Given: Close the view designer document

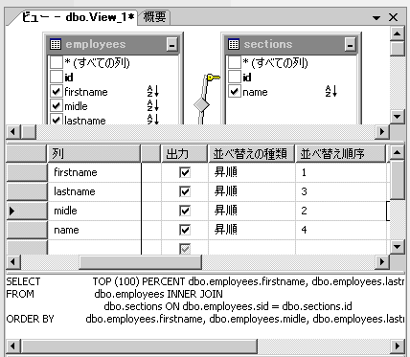Looking at the screenshot, I should (x=393, y=17).
